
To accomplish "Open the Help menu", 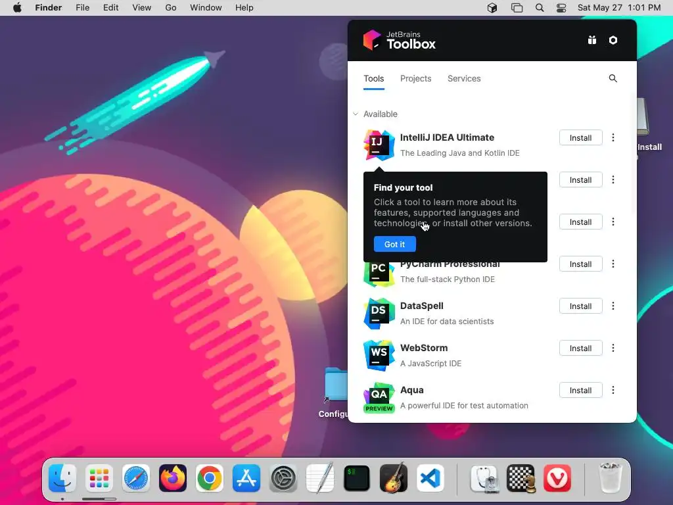I will point(244,8).
